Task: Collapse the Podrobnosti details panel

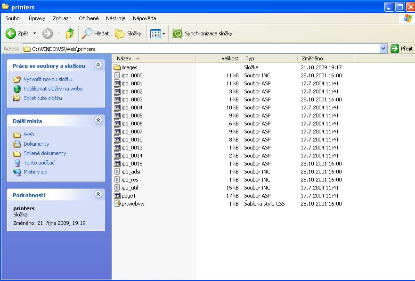Action: point(98,194)
